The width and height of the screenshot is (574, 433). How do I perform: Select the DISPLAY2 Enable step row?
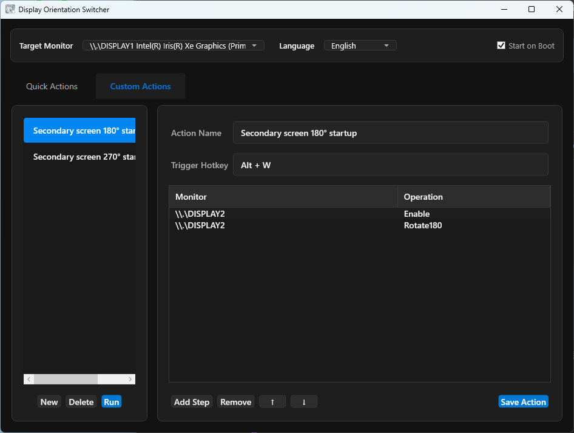click(360, 214)
